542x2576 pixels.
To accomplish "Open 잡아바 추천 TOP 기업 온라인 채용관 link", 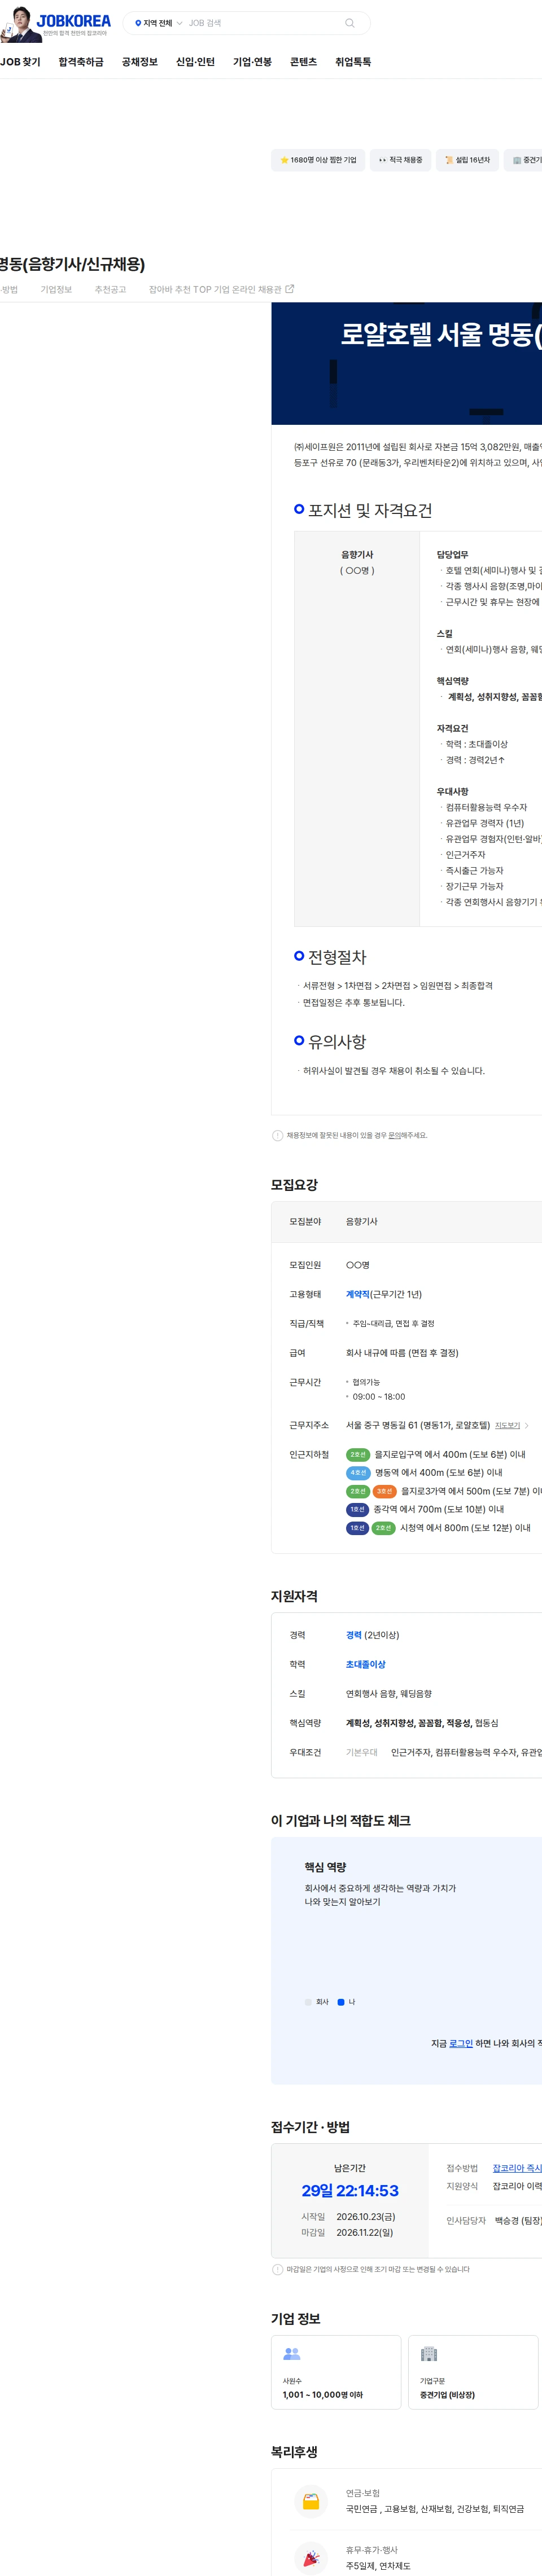I will [x=221, y=290].
